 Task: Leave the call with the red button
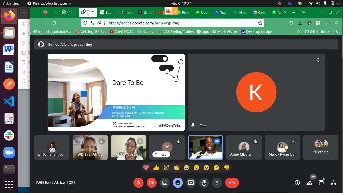coord(232,182)
